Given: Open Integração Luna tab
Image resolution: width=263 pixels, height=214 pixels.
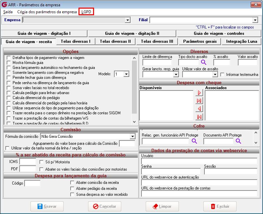Looking at the screenshot, I should pos(242,41).
